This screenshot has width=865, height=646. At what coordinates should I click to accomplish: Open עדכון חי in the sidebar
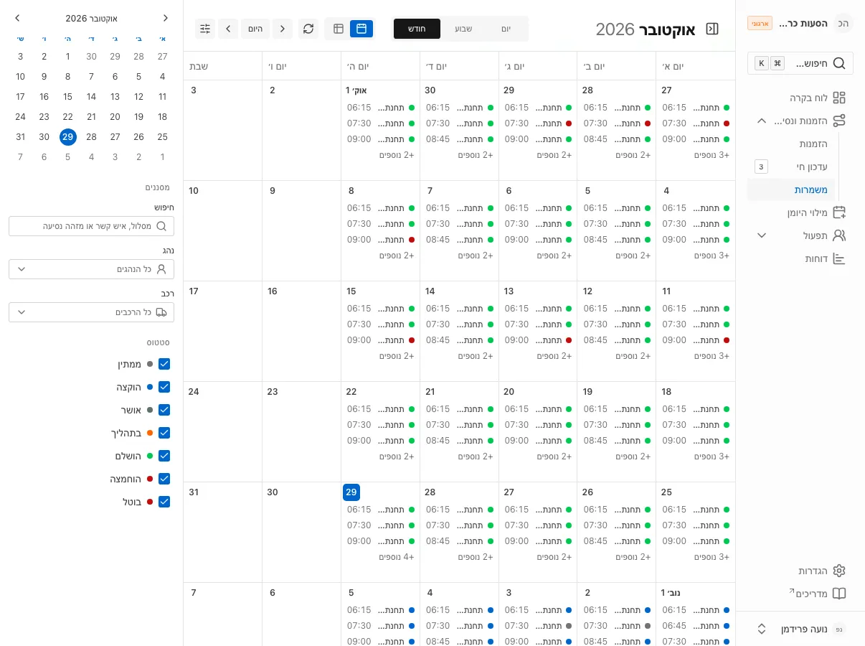click(x=791, y=167)
